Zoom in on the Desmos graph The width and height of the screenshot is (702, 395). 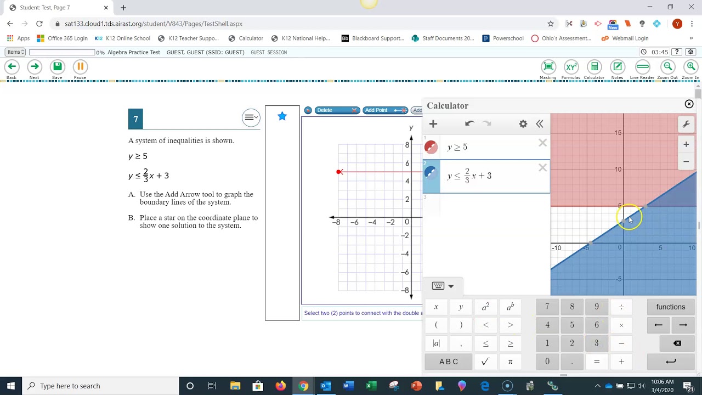pyautogui.click(x=686, y=144)
